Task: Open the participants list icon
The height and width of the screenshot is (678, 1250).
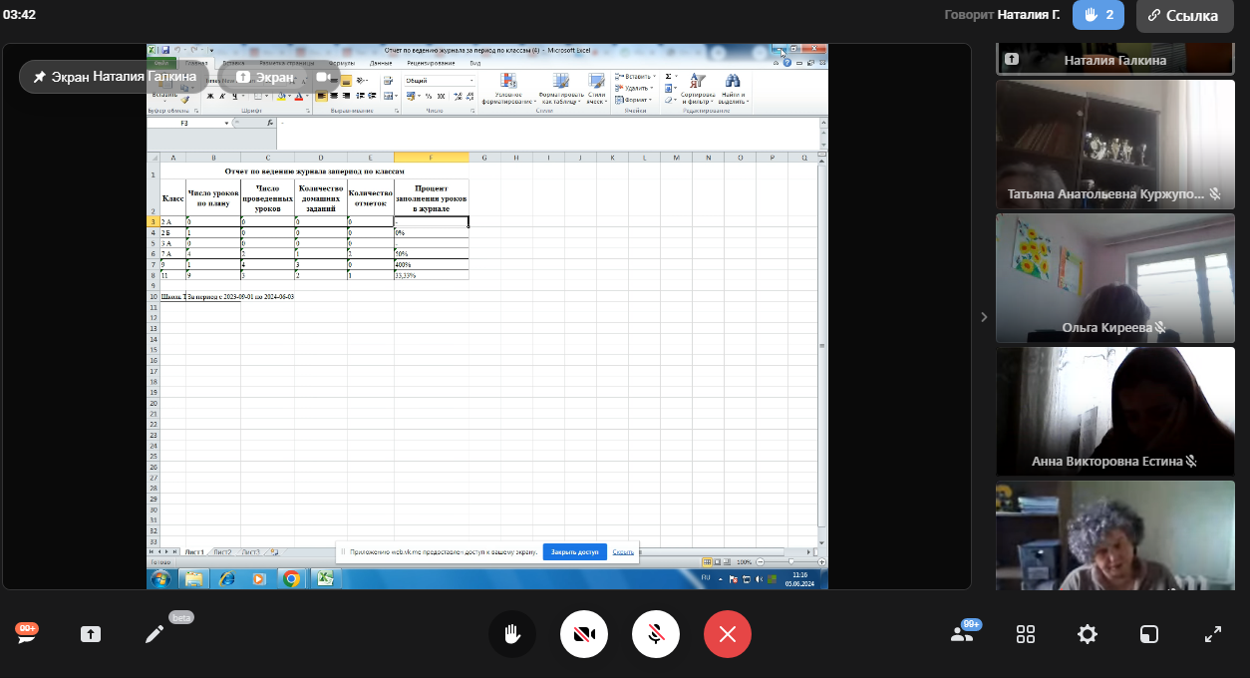Action: [x=962, y=634]
